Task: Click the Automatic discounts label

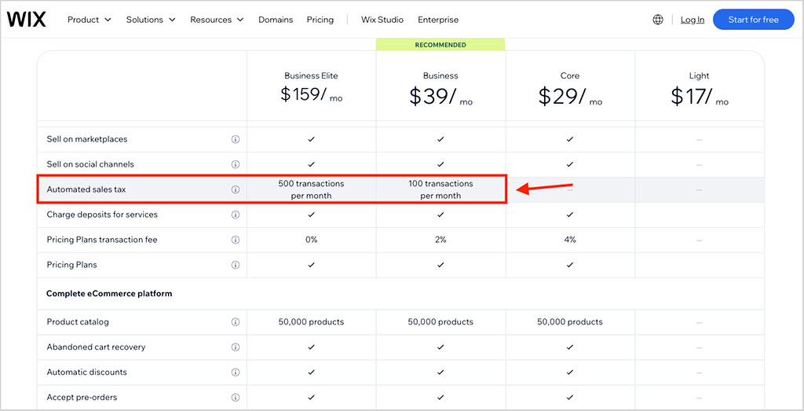Action: (x=86, y=372)
